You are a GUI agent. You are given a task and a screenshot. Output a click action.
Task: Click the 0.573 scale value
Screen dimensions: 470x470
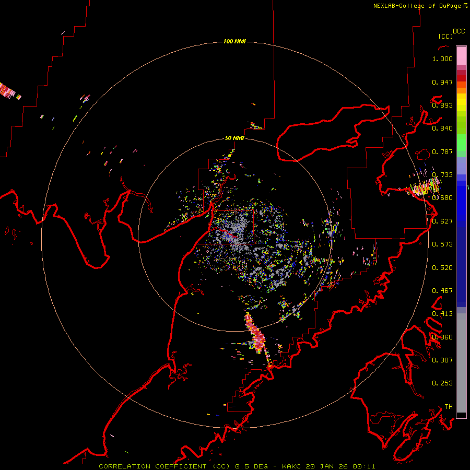(x=442, y=244)
